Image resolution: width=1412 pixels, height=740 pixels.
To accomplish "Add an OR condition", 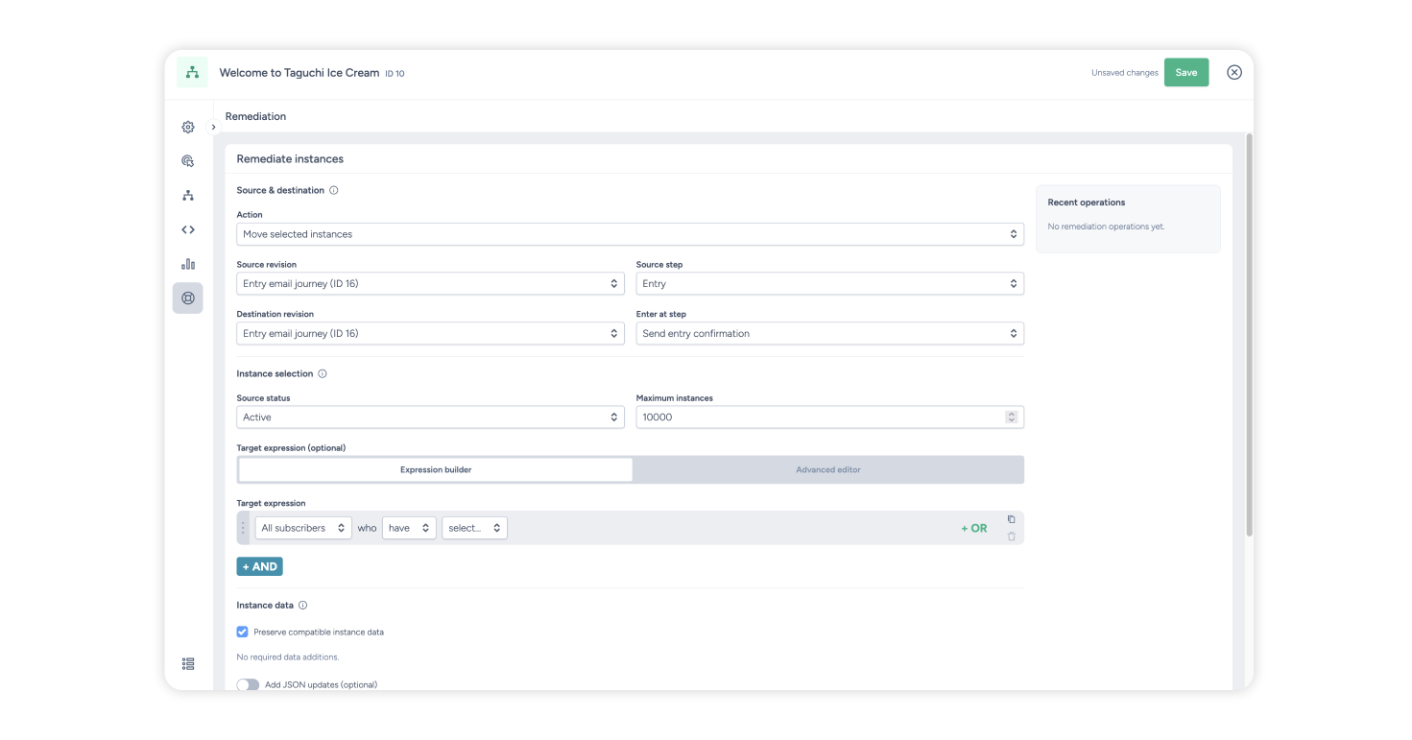I will tap(974, 528).
